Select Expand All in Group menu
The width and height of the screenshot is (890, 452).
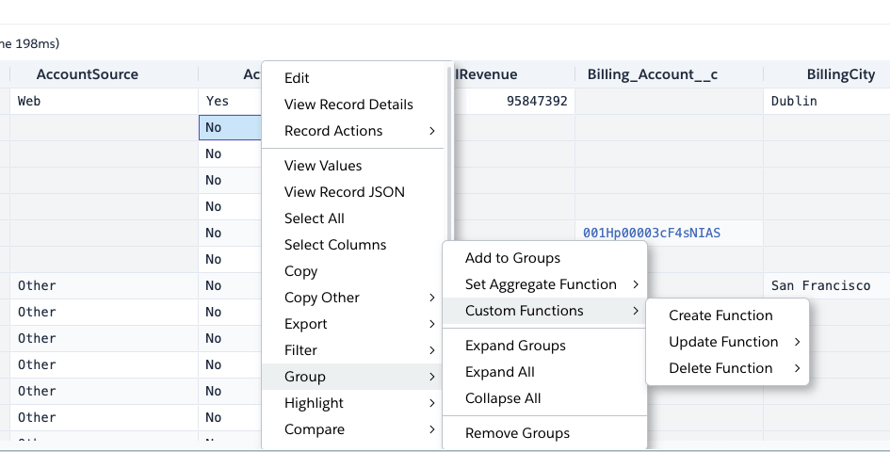499,372
